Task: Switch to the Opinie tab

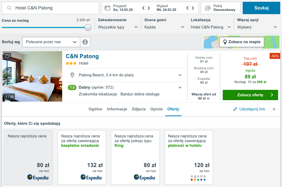Action: pos(156,109)
